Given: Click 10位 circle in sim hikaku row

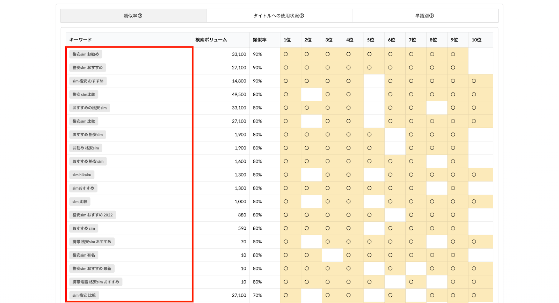Looking at the screenshot, I should coord(474,175).
